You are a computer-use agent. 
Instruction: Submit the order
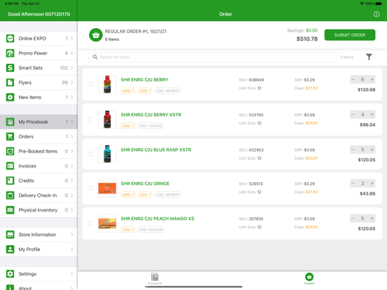pyautogui.click(x=350, y=35)
